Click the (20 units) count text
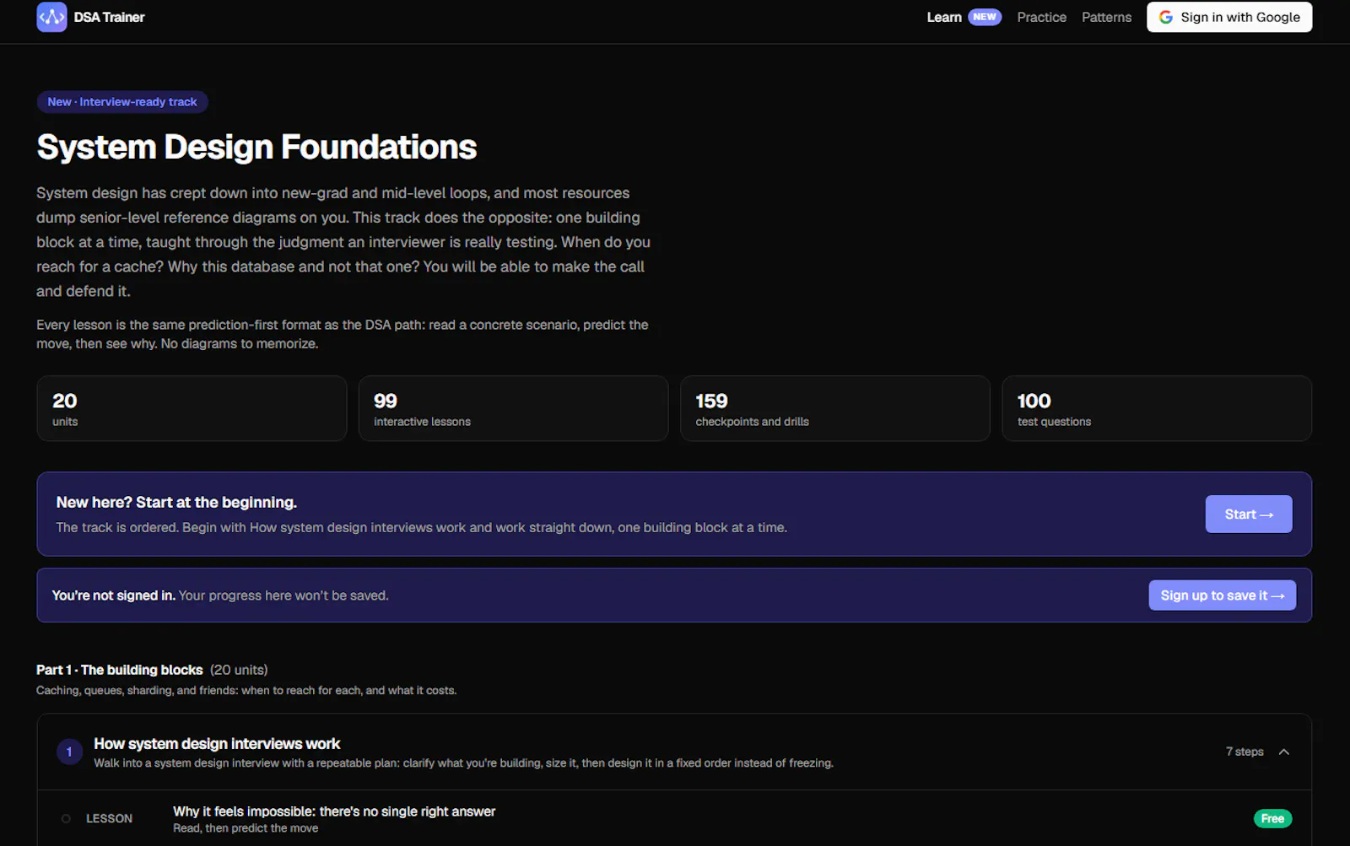 (x=239, y=670)
